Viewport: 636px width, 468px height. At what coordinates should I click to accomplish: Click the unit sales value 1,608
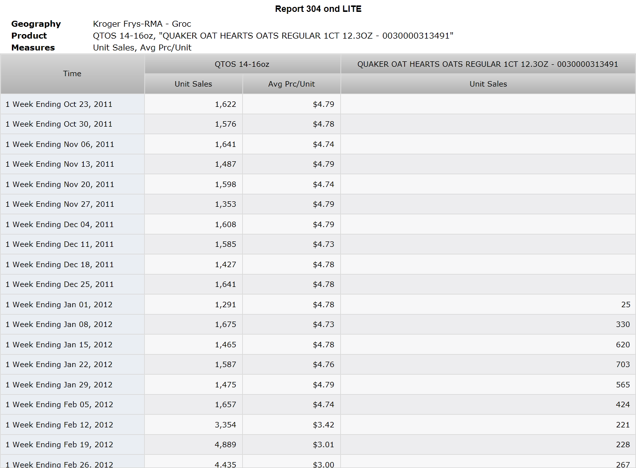tap(225, 225)
